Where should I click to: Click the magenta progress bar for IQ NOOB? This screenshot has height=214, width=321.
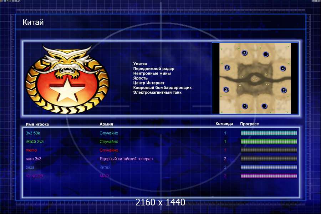(x=269, y=176)
